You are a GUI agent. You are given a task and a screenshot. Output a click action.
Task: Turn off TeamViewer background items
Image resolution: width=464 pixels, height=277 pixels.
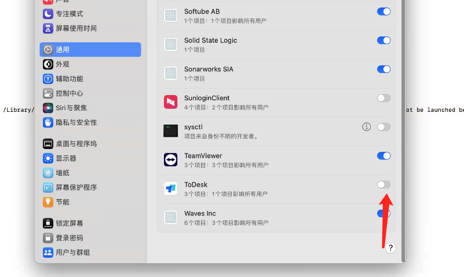tap(384, 156)
